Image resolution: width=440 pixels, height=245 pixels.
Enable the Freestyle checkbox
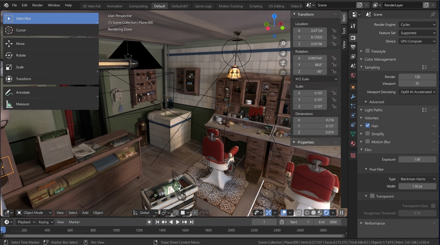[x=367, y=51]
